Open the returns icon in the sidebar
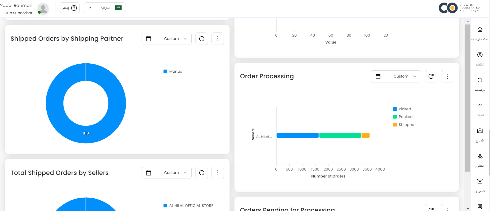The image size is (490, 211). click(x=480, y=80)
